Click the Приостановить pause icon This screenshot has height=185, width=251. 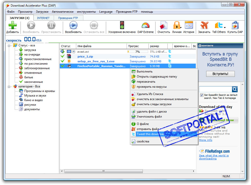pos(51,25)
